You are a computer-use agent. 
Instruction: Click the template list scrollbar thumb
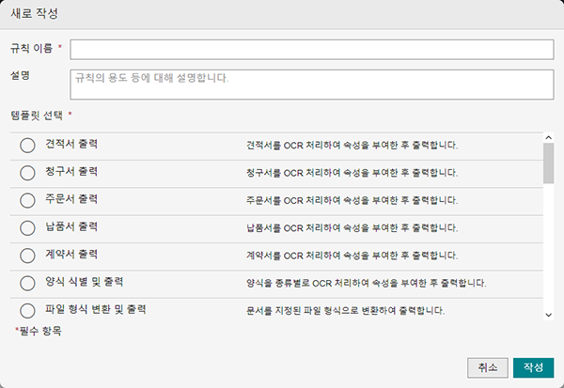(549, 163)
